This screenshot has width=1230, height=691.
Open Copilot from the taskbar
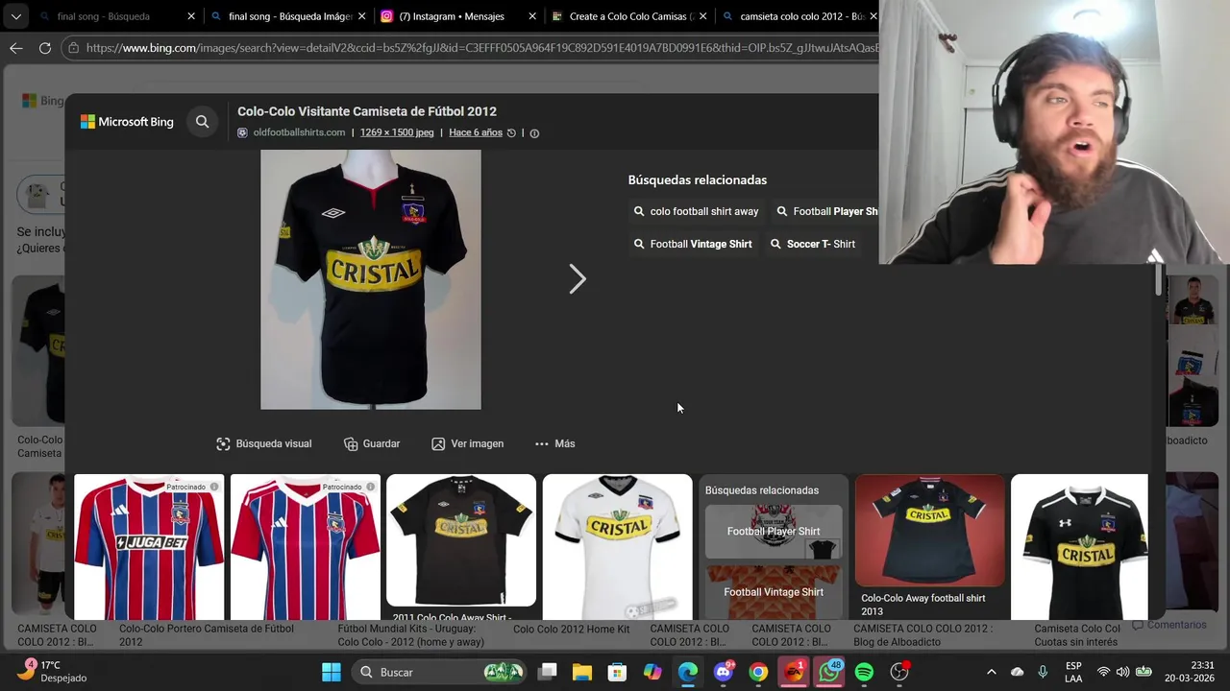click(652, 672)
